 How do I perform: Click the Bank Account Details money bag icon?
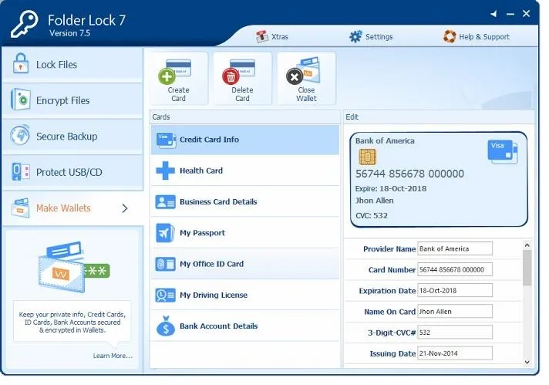[166, 326]
